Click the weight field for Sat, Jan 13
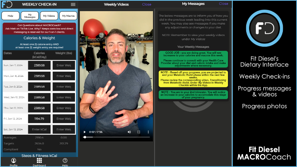Viewport: 297px width, 167px height. (x=64, y=130)
